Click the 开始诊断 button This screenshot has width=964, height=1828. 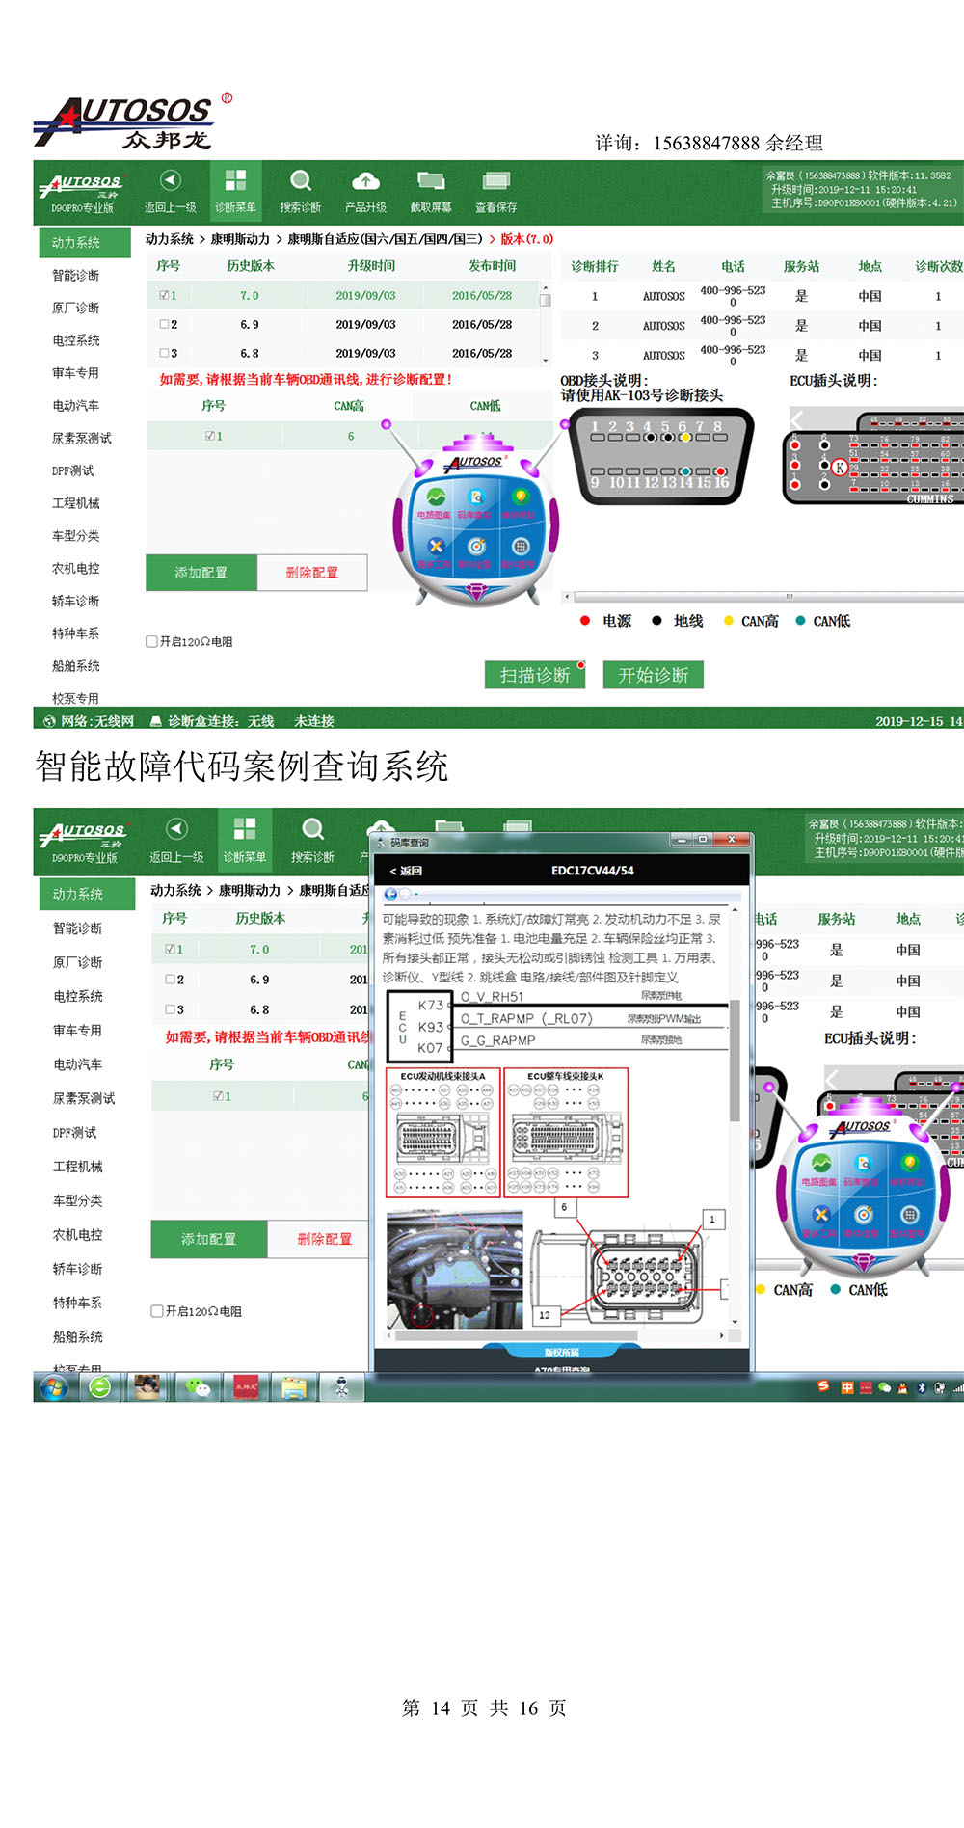[x=653, y=675]
